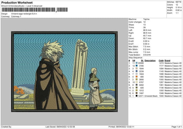Select the dark gray swatch next to 8492
The image size is (183, 129).
(137, 85)
